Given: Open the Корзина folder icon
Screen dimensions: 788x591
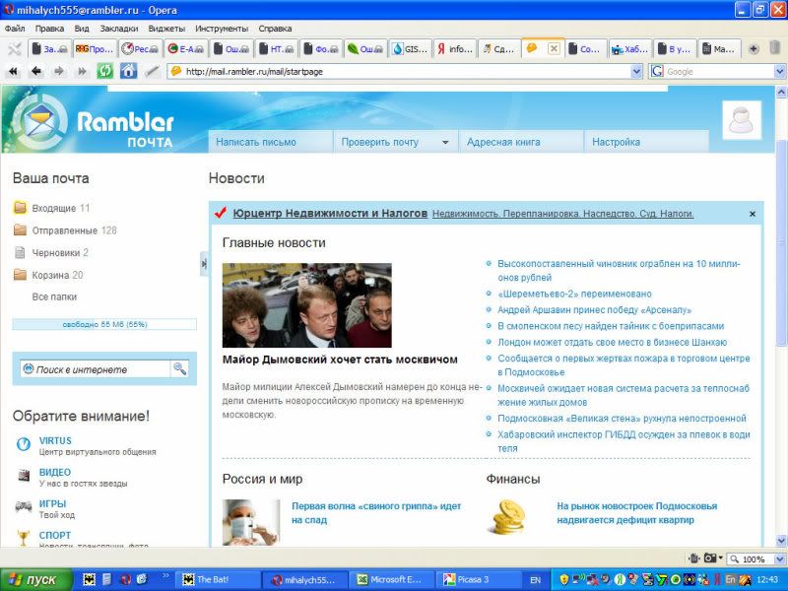Looking at the screenshot, I should [20, 275].
